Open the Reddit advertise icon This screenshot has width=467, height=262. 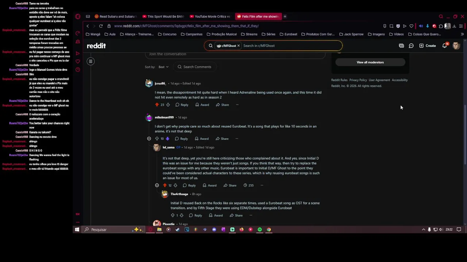click(x=401, y=46)
